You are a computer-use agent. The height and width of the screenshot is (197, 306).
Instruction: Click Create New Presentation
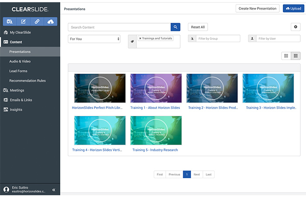tap(257, 9)
